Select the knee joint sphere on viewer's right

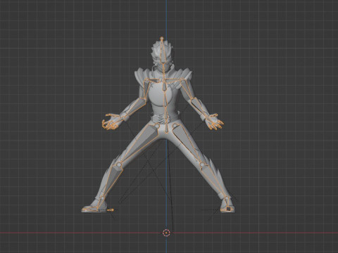(201, 165)
